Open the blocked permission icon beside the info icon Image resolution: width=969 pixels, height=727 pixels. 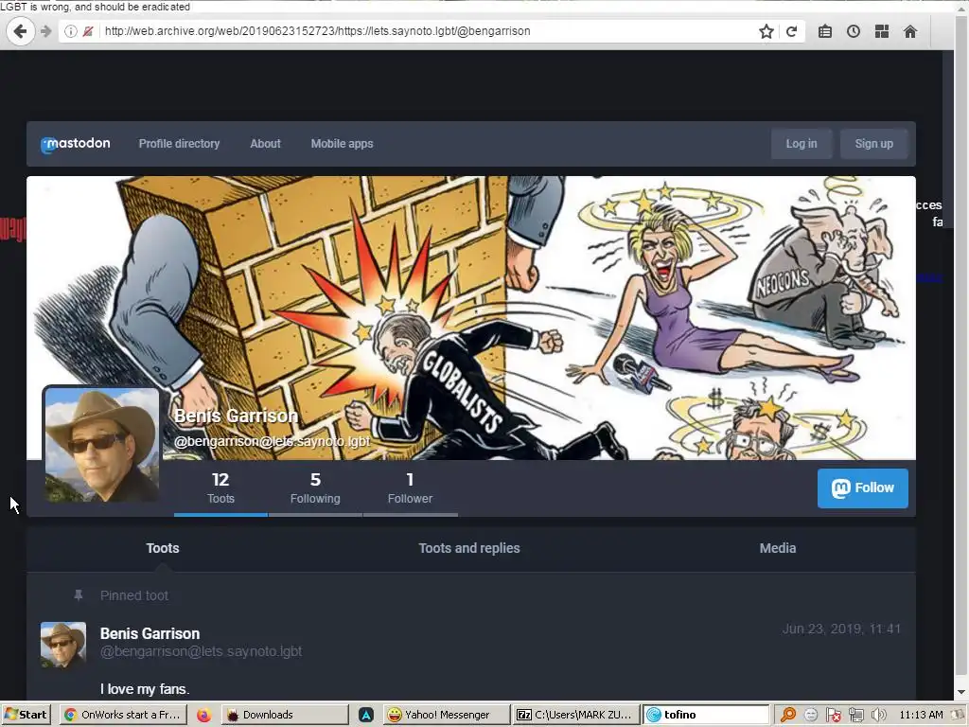point(88,31)
